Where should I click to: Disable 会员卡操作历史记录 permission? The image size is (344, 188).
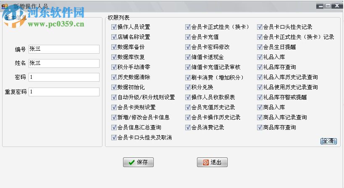click(x=188, y=117)
